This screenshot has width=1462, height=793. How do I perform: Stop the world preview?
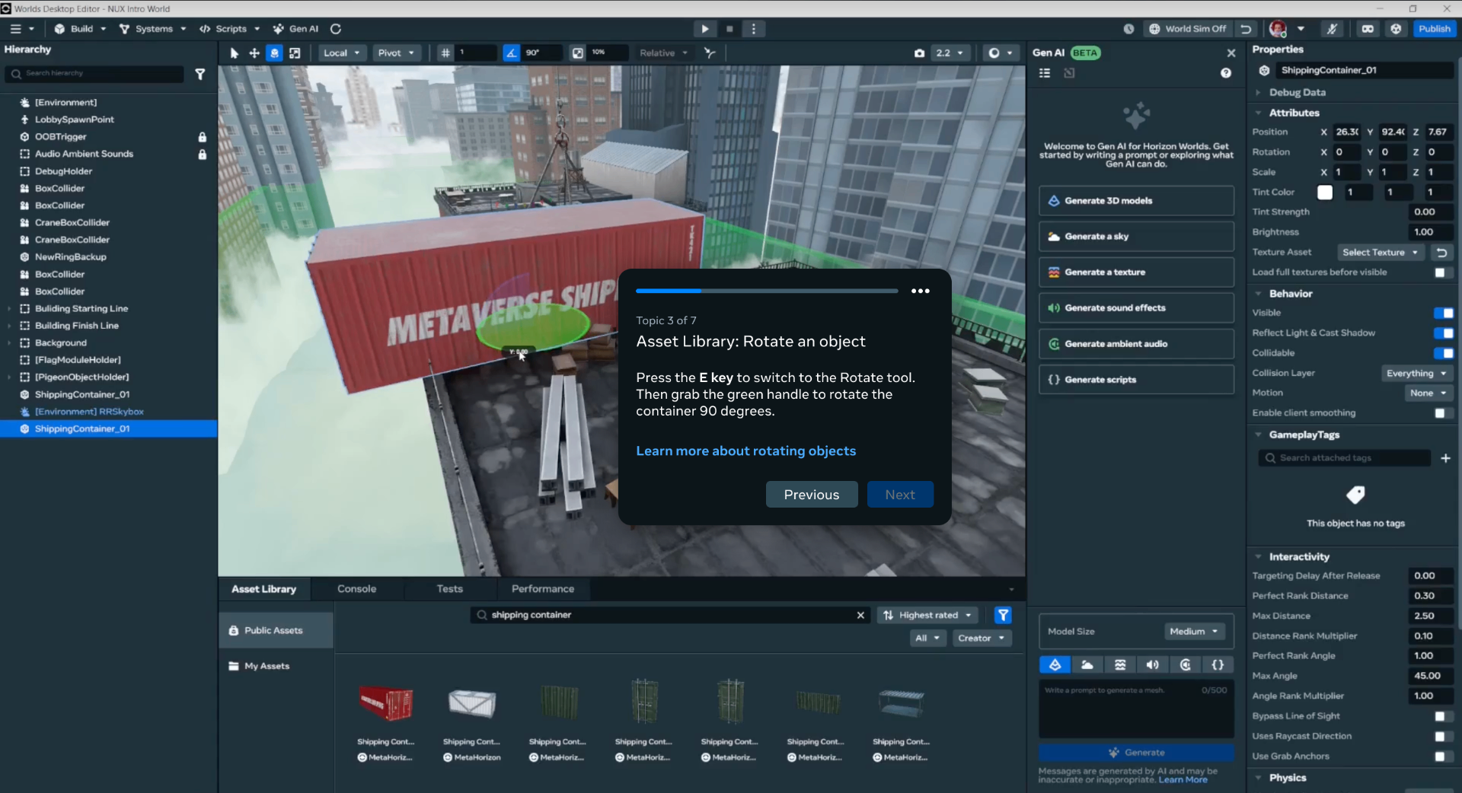coord(729,29)
